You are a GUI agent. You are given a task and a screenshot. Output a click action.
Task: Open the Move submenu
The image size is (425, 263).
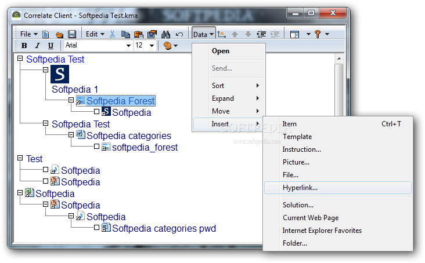229,111
